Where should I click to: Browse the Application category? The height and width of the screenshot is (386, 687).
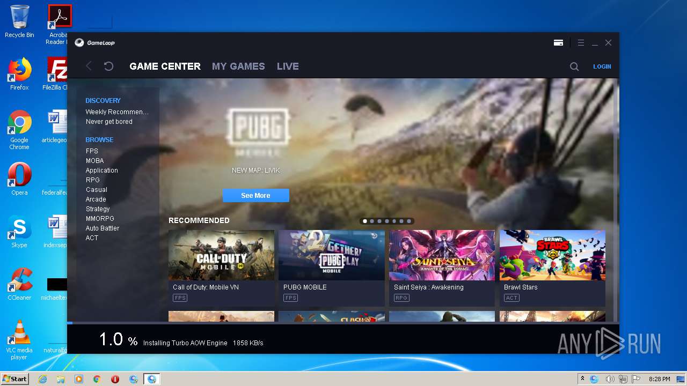[x=101, y=170]
